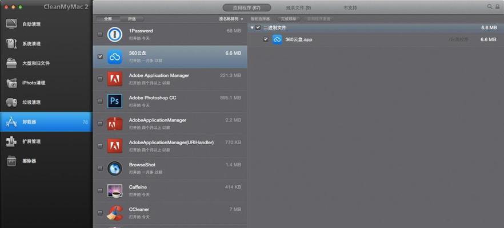Click the 770 KB size value
This screenshot has width=504, height=228.
(233, 142)
